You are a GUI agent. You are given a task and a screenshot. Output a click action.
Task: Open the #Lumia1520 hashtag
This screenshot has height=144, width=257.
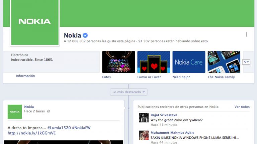click(x=59, y=128)
